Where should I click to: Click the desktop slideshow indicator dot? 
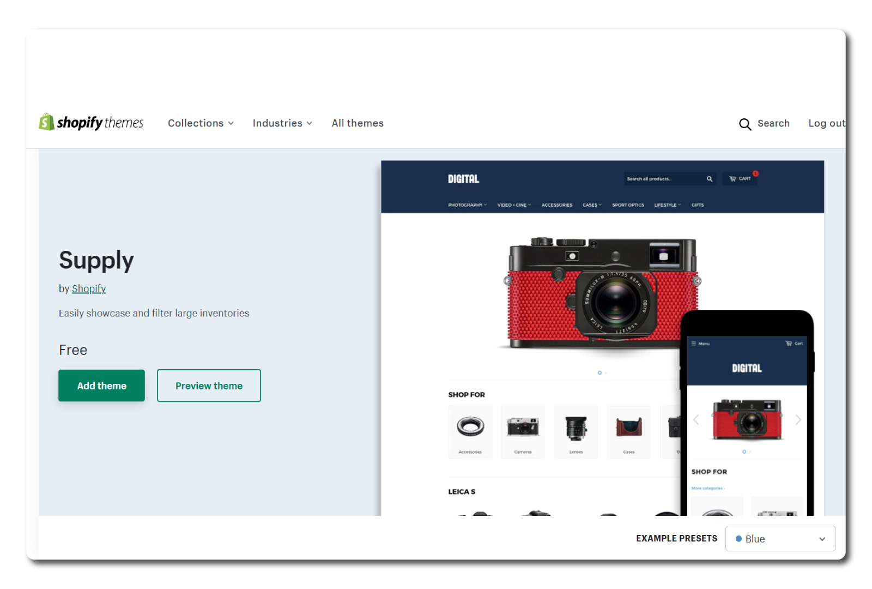(599, 372)
